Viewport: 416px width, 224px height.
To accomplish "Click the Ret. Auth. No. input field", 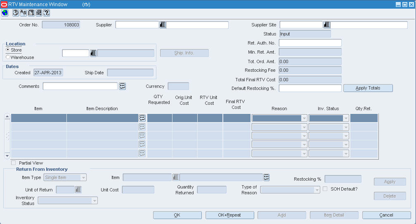I will pyautogui.click(x=310, y=43).
